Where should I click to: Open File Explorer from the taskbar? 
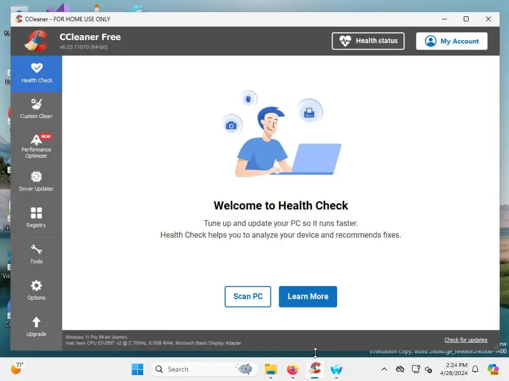[271, 369]
